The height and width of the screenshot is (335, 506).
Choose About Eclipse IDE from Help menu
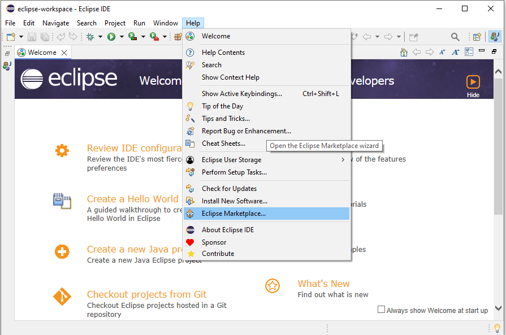[x=266, y=229]
